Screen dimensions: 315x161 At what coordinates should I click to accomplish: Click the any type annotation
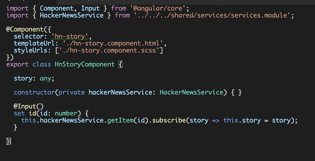[x=45, y=79]
